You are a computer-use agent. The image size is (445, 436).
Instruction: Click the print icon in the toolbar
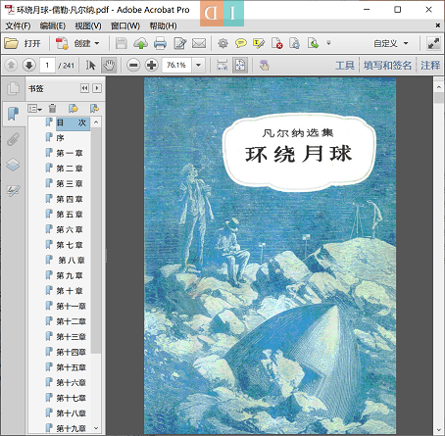coord(160,43)
